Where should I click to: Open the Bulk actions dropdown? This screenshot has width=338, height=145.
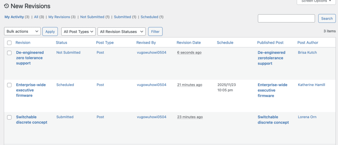point(22,32)
